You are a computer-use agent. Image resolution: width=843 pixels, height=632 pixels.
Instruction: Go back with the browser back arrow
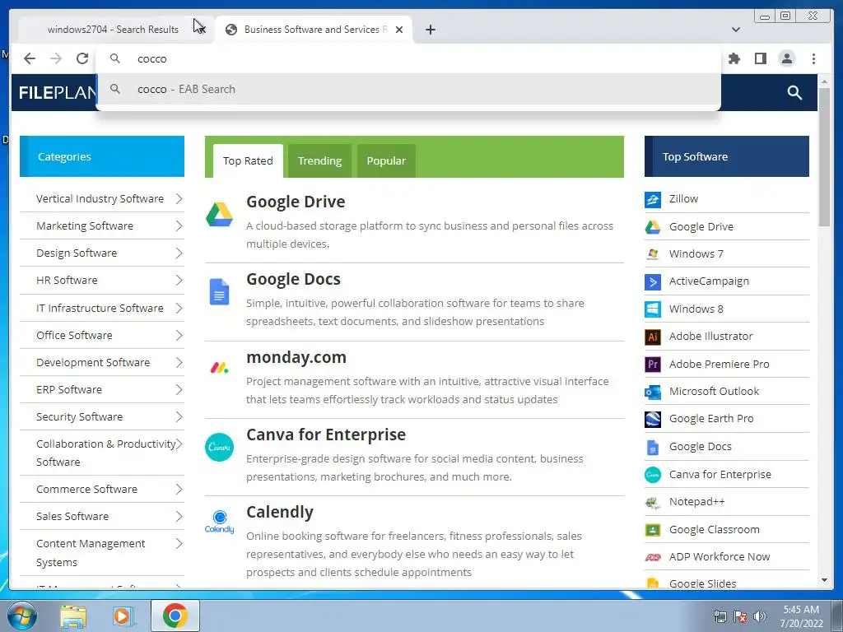click(x=30, y=58)
